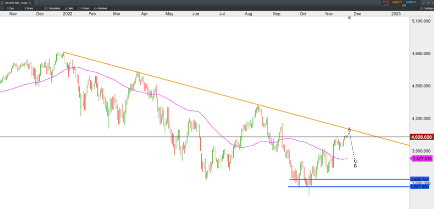Click the 4,200.000 price axis label
Image resolution: width=434 pixels, height=209 pixels.
tap(421, 119)
